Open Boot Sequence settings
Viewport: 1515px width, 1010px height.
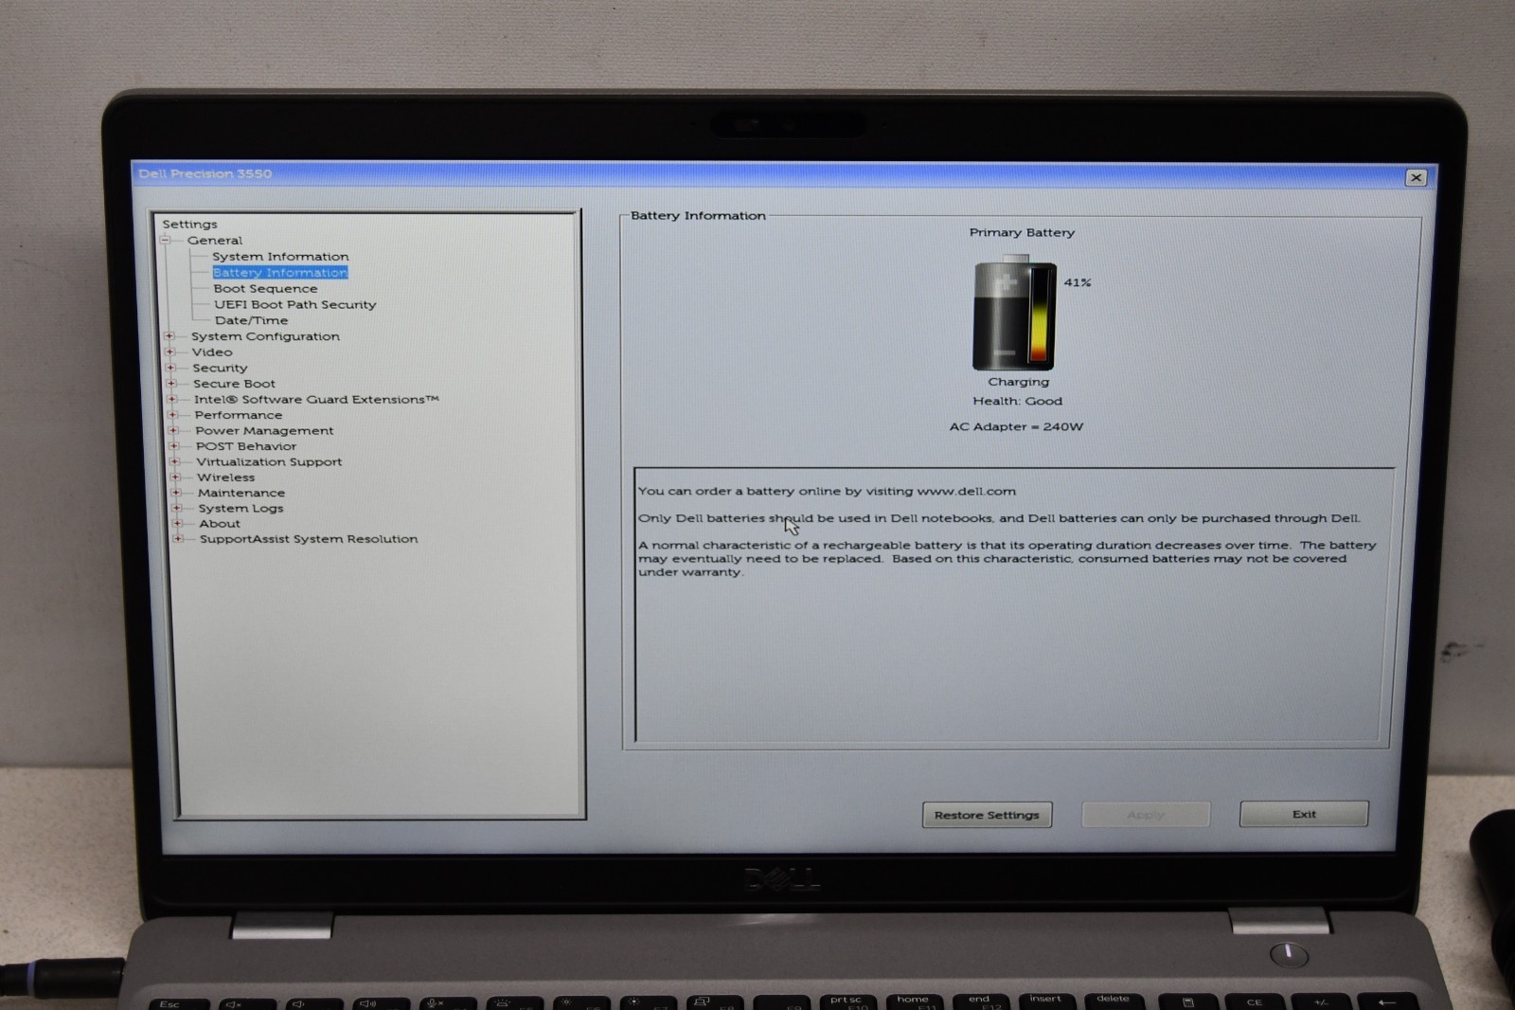point(265,289)
